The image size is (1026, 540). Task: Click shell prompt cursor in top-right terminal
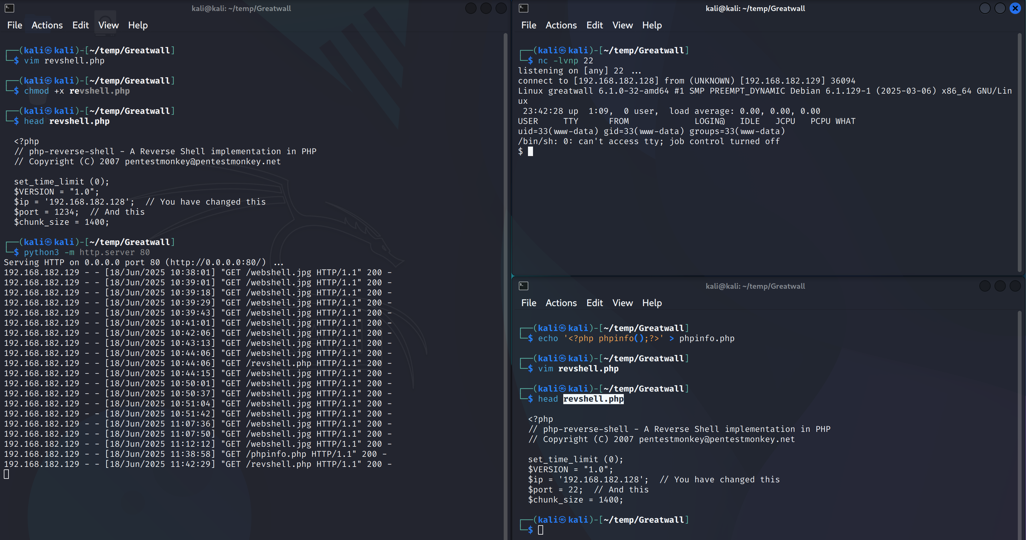coord(530,151)
